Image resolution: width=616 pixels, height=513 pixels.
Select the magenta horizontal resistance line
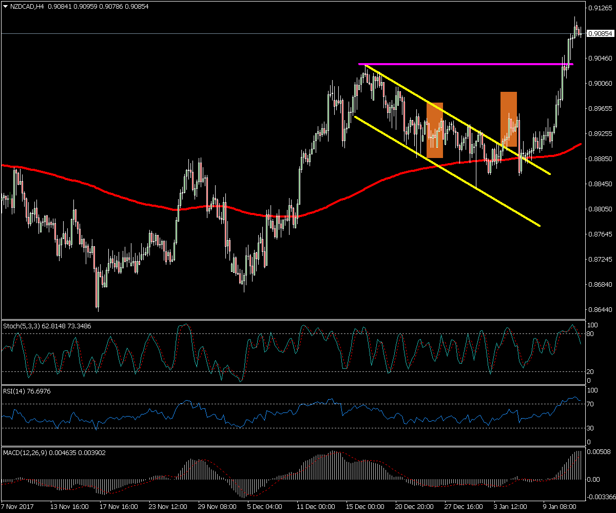462,64
